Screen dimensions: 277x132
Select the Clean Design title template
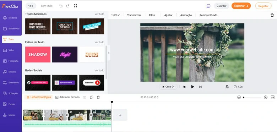tap(92, 26)
